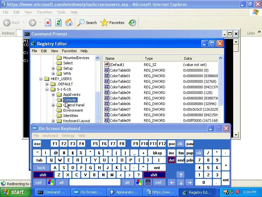
Task: Switch to Appearance taskbar button
Action: (124, 192)
